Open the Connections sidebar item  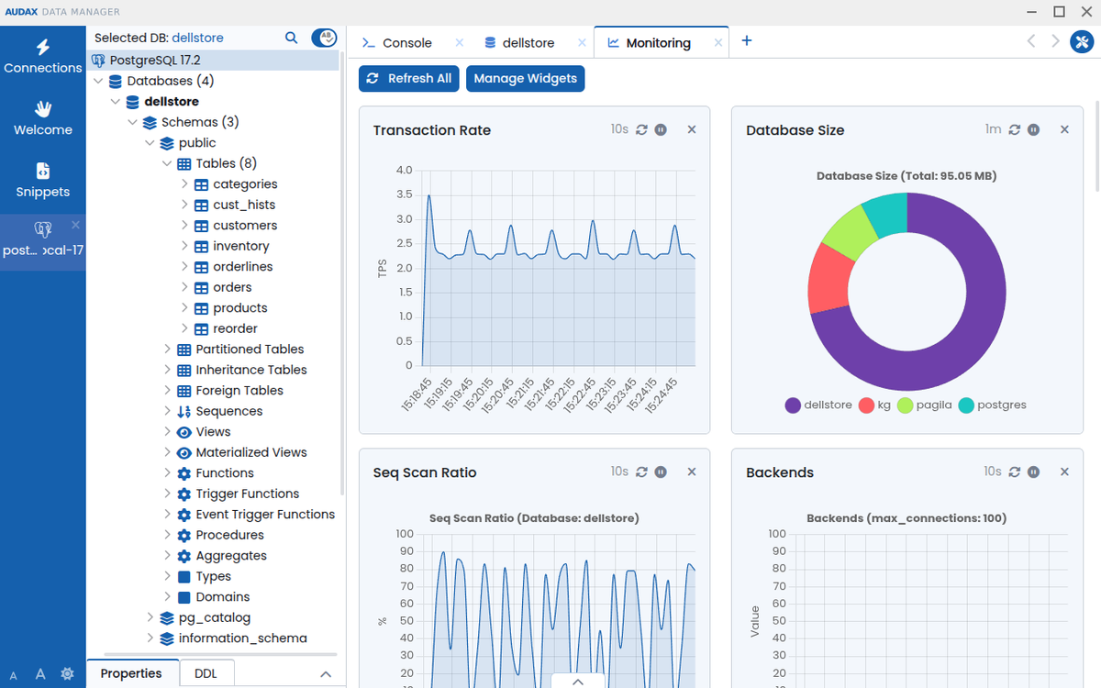coord(43,56)
